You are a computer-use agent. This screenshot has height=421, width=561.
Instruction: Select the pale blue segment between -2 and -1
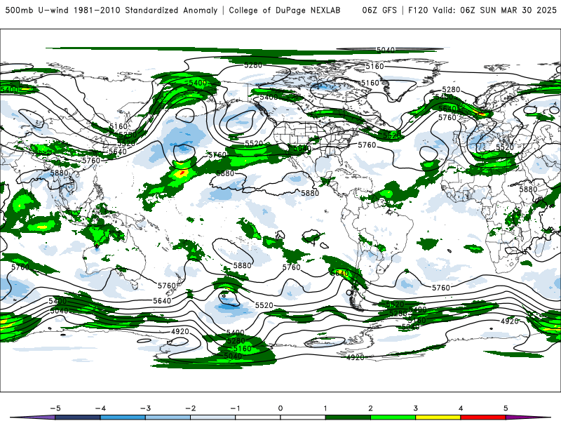pyautogui.click(x=213, y=417)
